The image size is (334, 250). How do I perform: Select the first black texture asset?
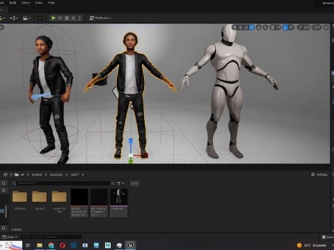pos(79,203)
